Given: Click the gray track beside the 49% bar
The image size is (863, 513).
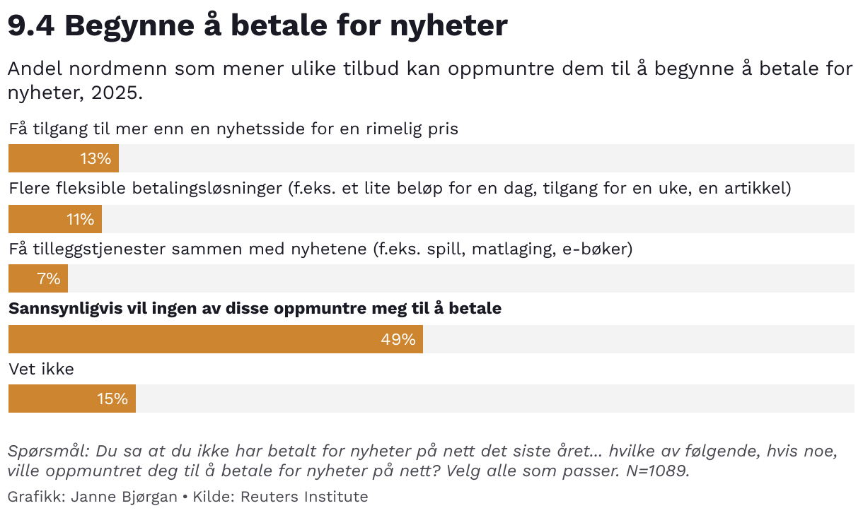Looking at the screenshot, I should click(x=639, y=339).
